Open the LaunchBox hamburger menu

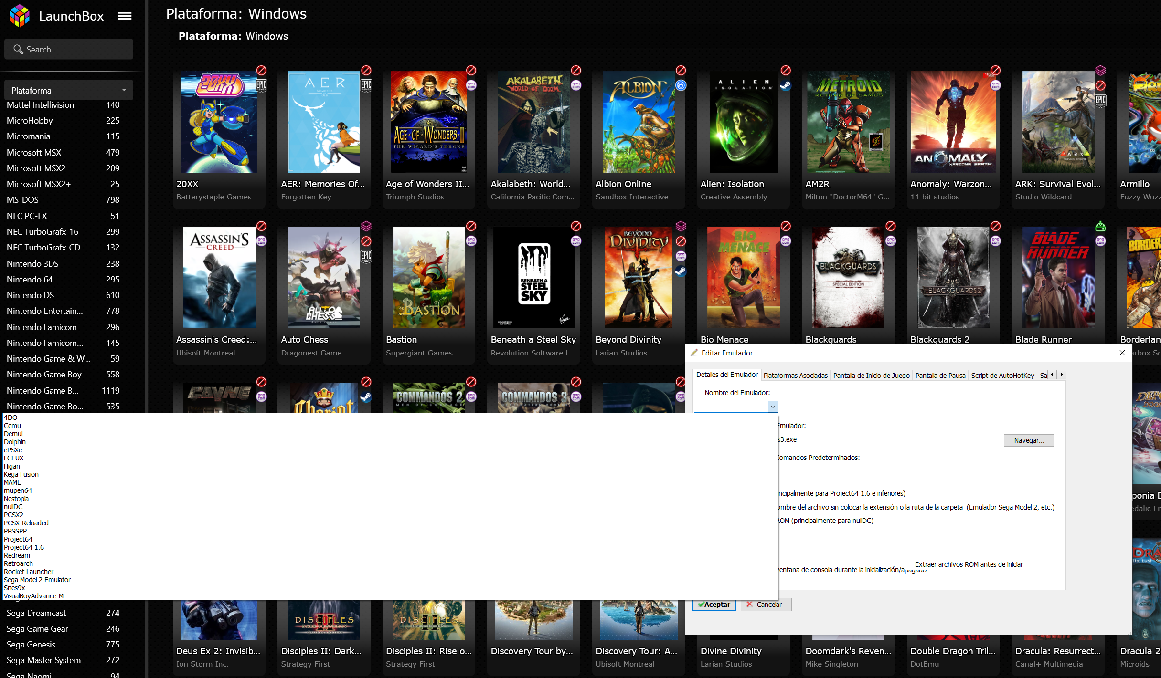coord(125,16)
